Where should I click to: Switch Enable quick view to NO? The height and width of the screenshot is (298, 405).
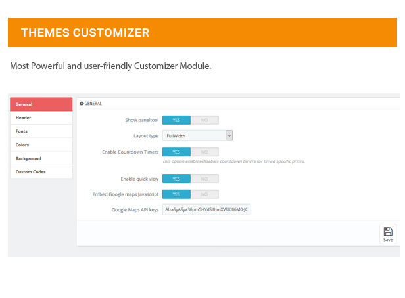click(204, 179)
